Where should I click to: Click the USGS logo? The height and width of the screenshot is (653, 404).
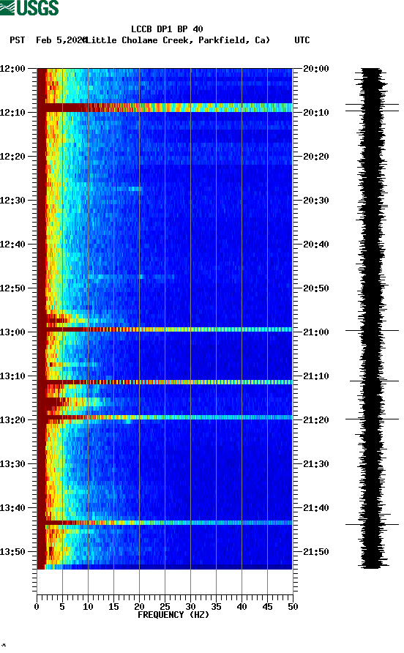(x=29, y=7)
